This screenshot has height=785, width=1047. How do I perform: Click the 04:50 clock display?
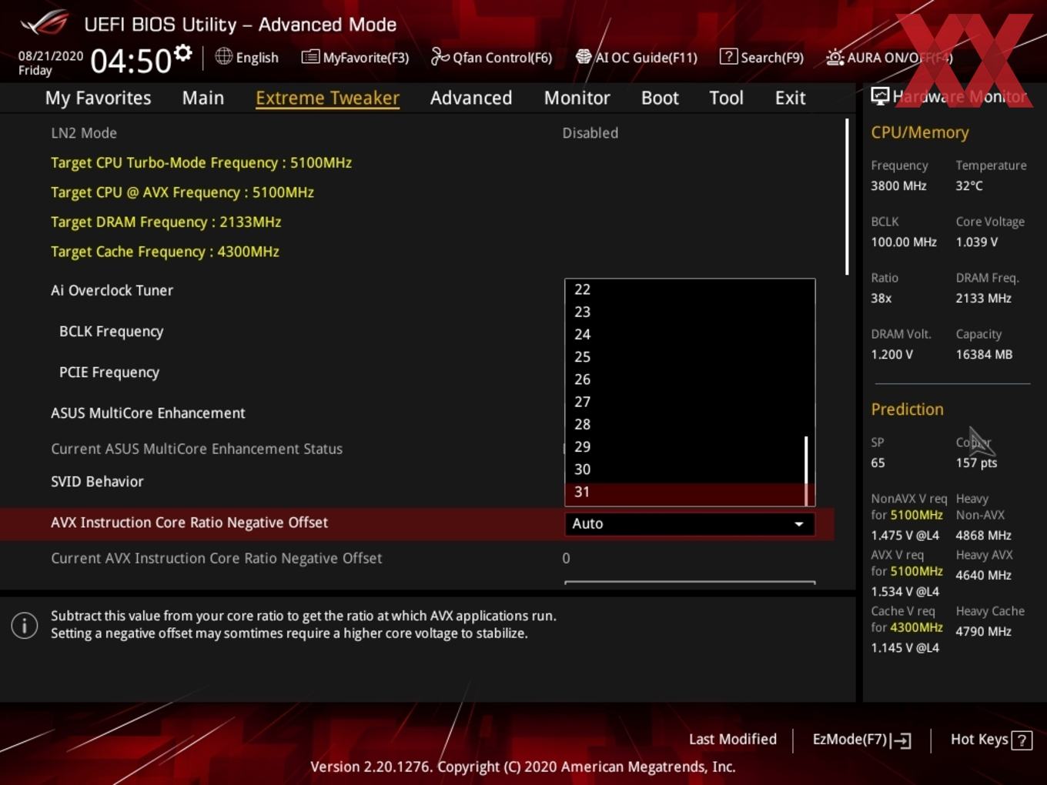coord(131,61)
